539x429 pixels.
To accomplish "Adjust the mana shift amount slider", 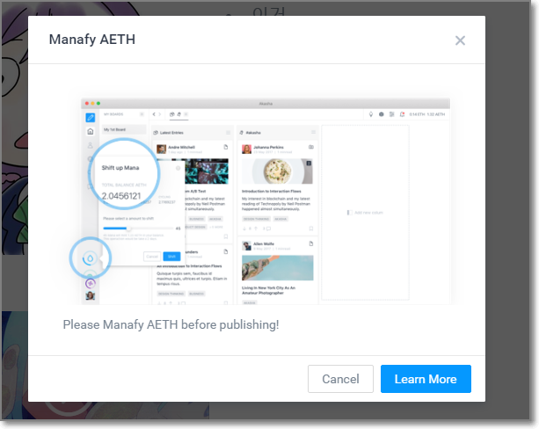I will coord(139,229).
